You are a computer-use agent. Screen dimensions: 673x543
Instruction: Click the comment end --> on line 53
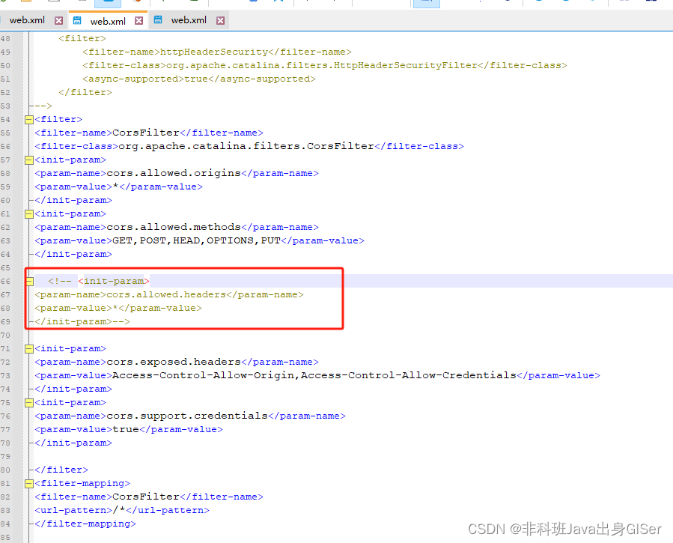pyautogui.click(x=43, y=106)
